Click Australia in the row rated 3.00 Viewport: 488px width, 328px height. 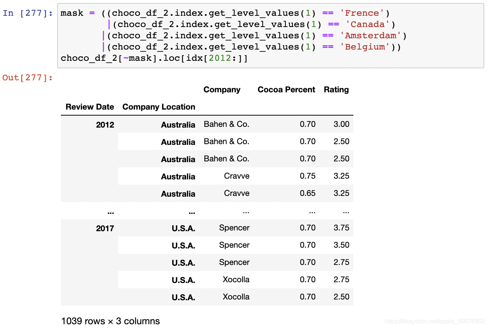tap(178, 125)
